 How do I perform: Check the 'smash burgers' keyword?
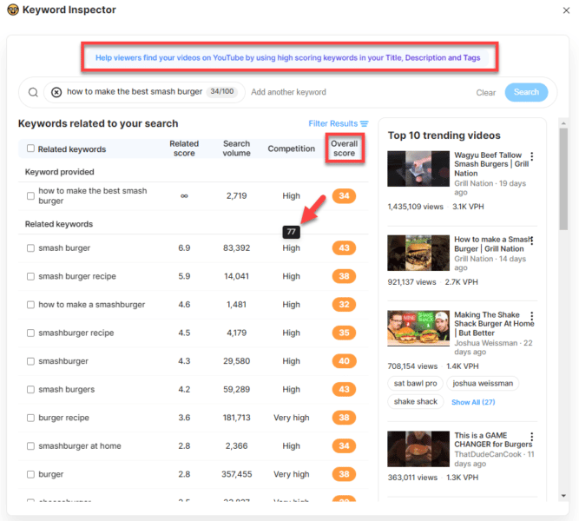pyautogui.click(x=30, y=390)
